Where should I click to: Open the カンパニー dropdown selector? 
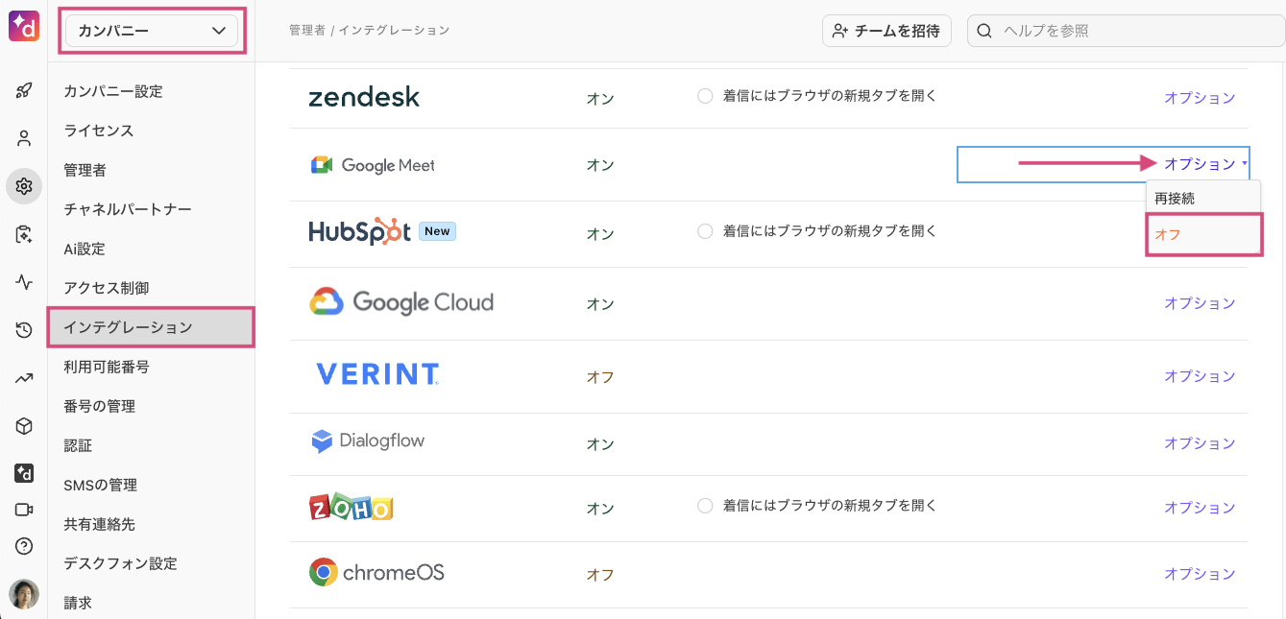152,32
